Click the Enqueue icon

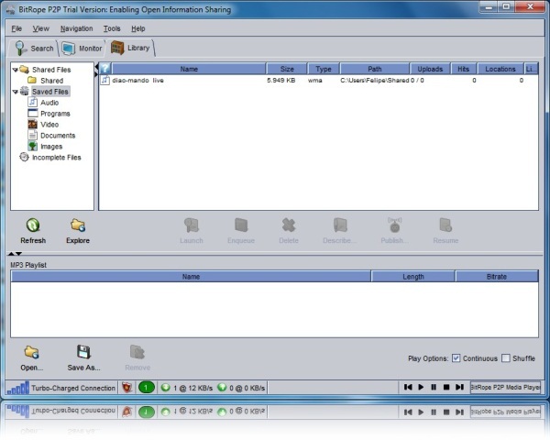click(x=241, y=225)
